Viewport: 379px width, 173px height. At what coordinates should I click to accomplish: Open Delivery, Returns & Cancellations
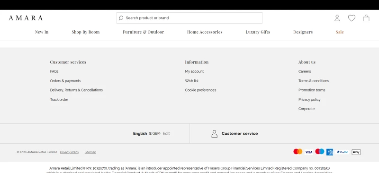[x=76, y=90]
